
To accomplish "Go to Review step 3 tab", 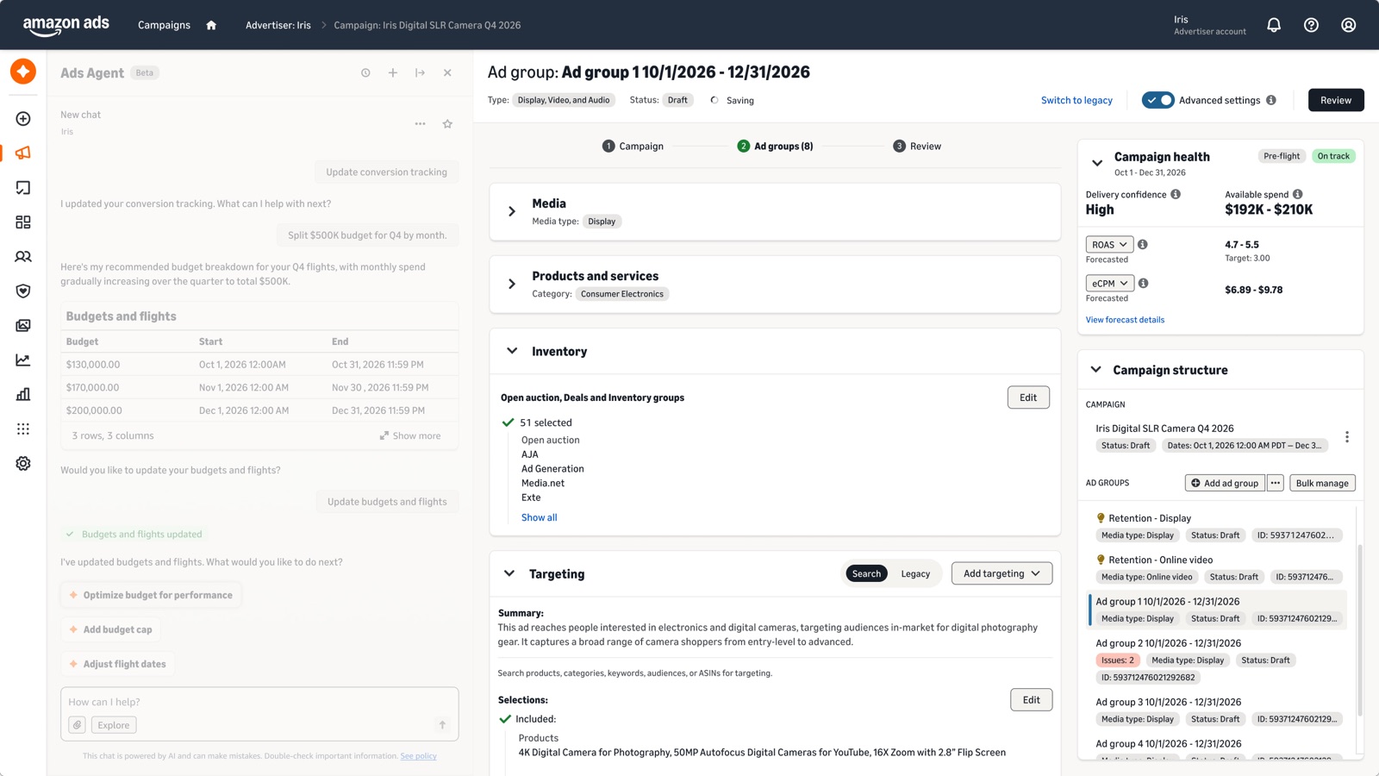I will click(917, 147).
